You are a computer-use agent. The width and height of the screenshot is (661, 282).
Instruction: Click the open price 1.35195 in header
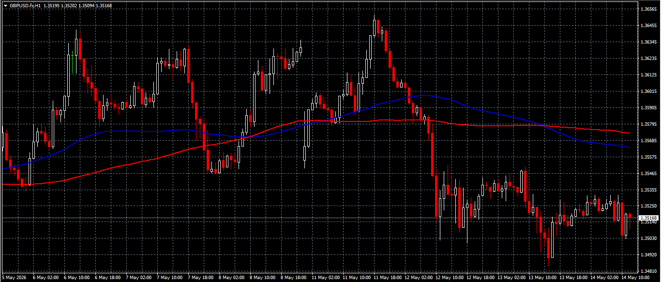click(52, 5)
